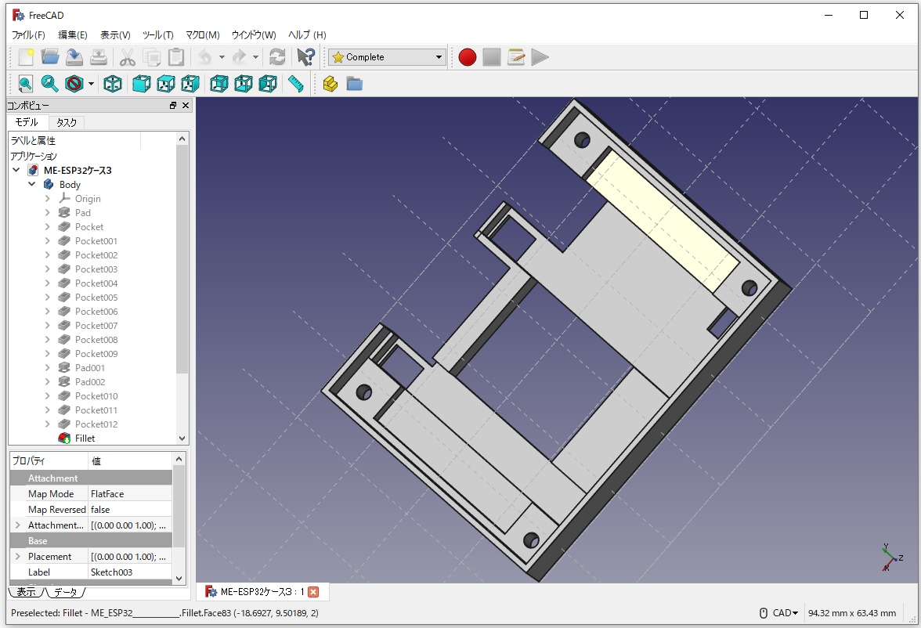Screen dimensions: 921x628
Task: Open the draw style dropdown arrow
Action: point(91,84)
